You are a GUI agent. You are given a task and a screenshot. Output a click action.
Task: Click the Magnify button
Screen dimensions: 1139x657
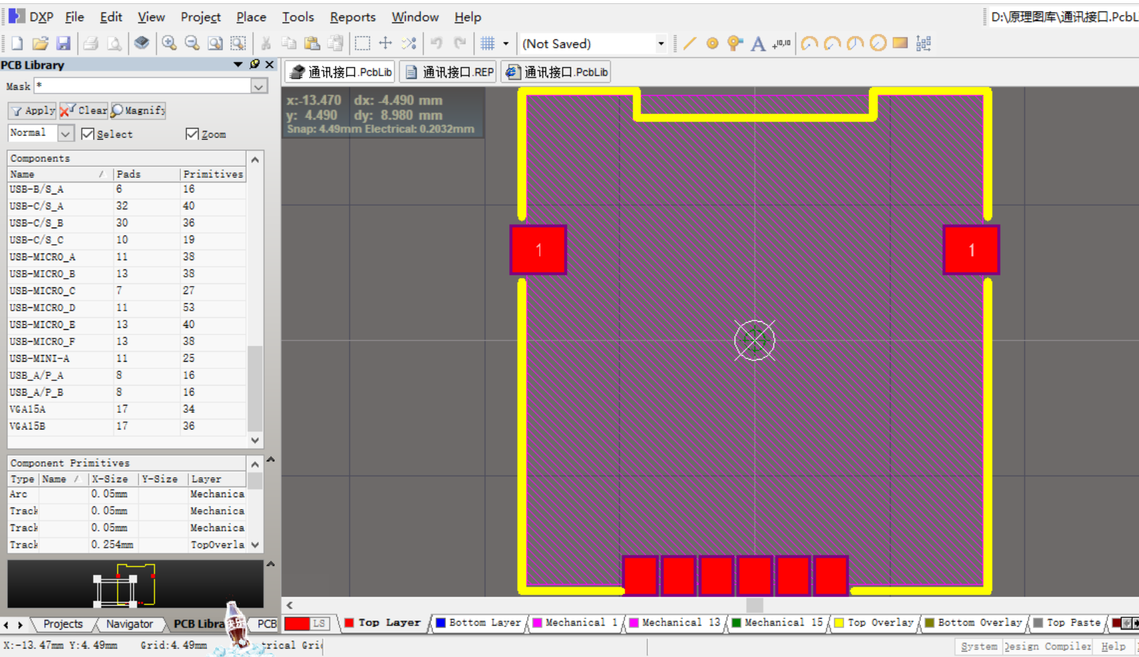(x=138, y=111)
